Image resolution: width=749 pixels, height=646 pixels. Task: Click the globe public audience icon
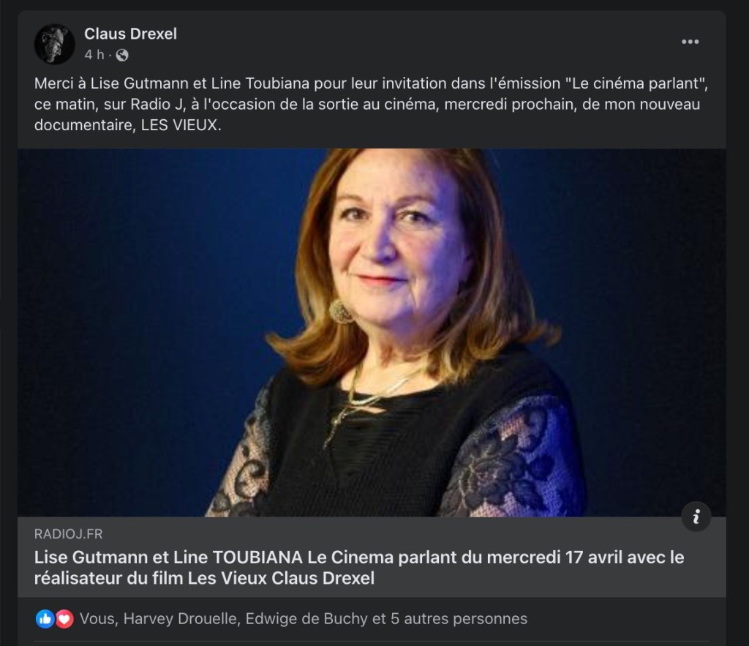122,55
